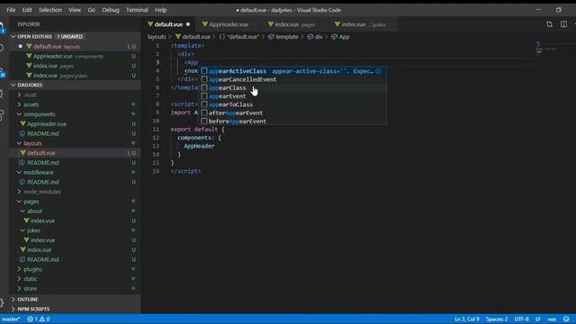Change encoding via UTF-8 status item

point(522,319)
